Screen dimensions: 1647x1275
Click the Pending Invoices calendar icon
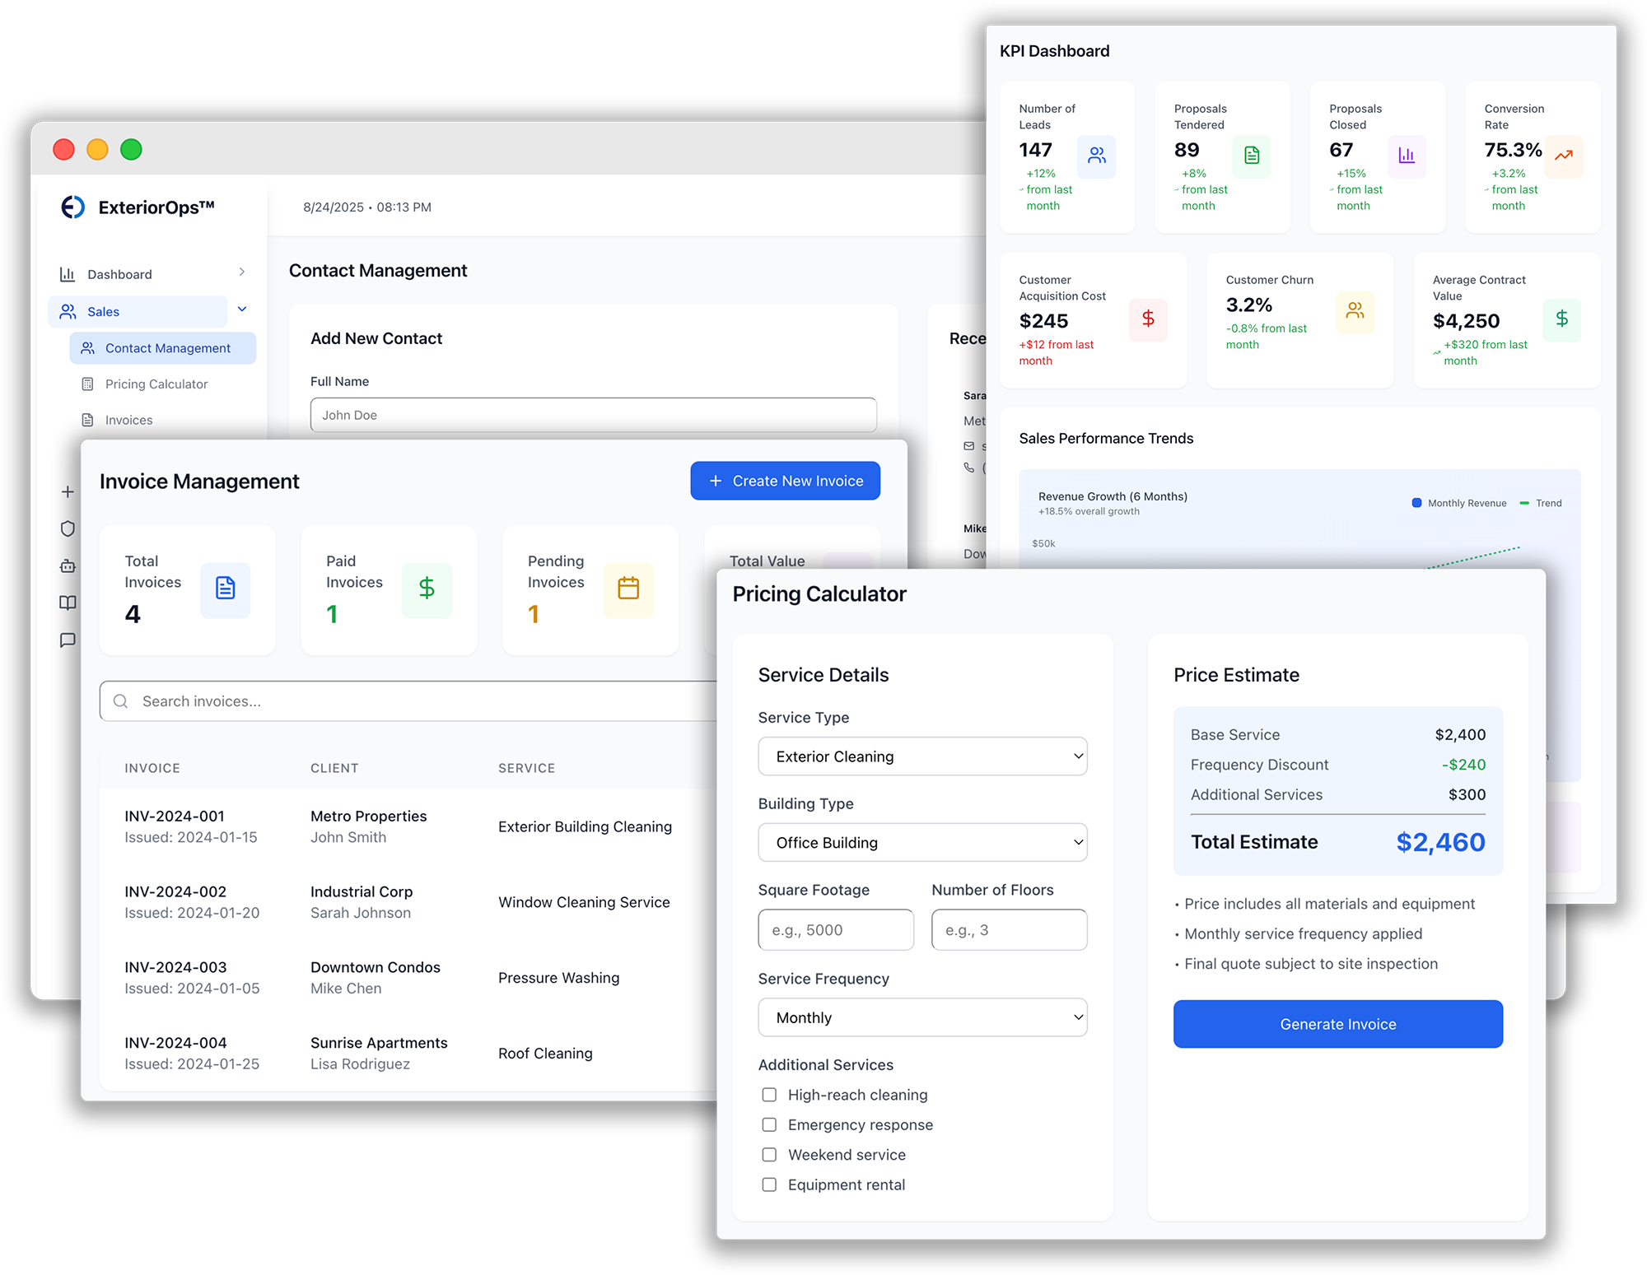[628, 588]
